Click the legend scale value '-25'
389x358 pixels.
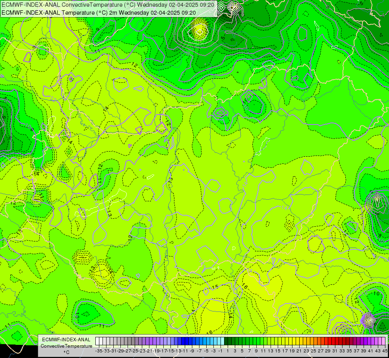click(x=135, y=351)
